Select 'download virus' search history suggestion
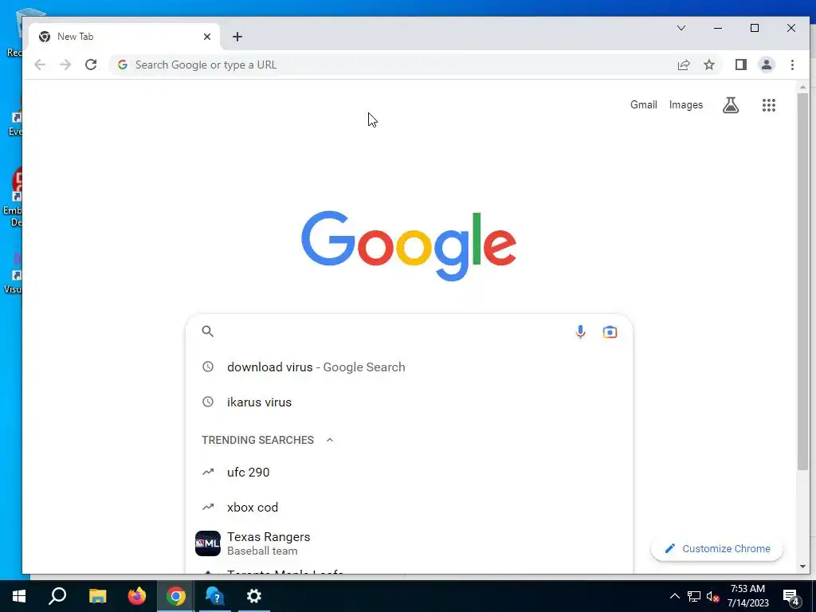Screen dimensions: 816x612 pyautogui.click(x=409, y=367)
